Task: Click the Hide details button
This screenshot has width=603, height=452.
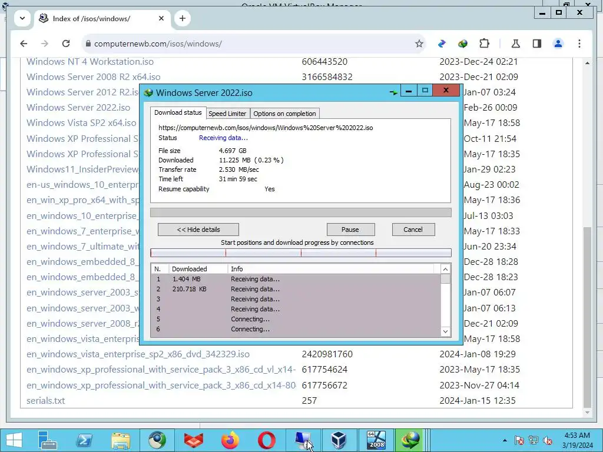Action: [198, 230]
